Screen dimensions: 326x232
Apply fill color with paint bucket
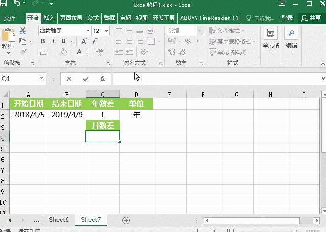pos(63,52)
